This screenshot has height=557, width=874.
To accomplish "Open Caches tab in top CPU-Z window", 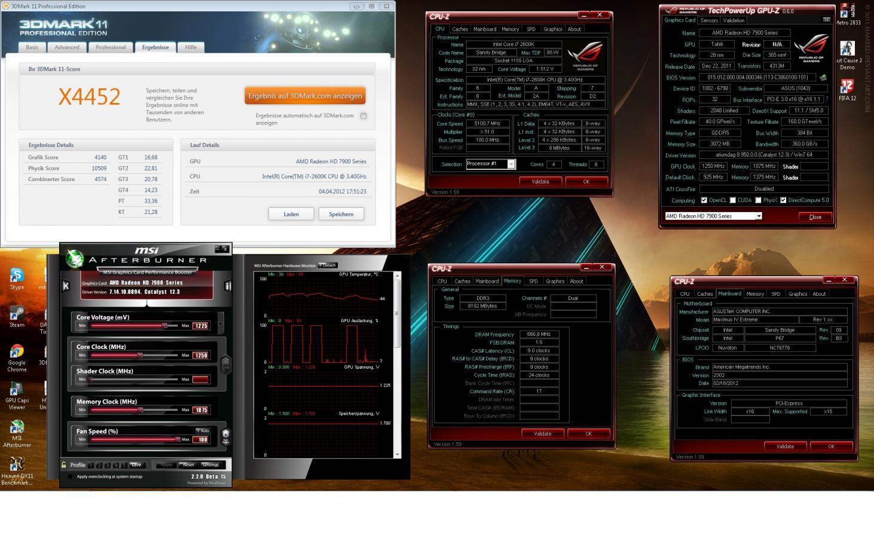I will pyautogui.click(x=460, y=29).
